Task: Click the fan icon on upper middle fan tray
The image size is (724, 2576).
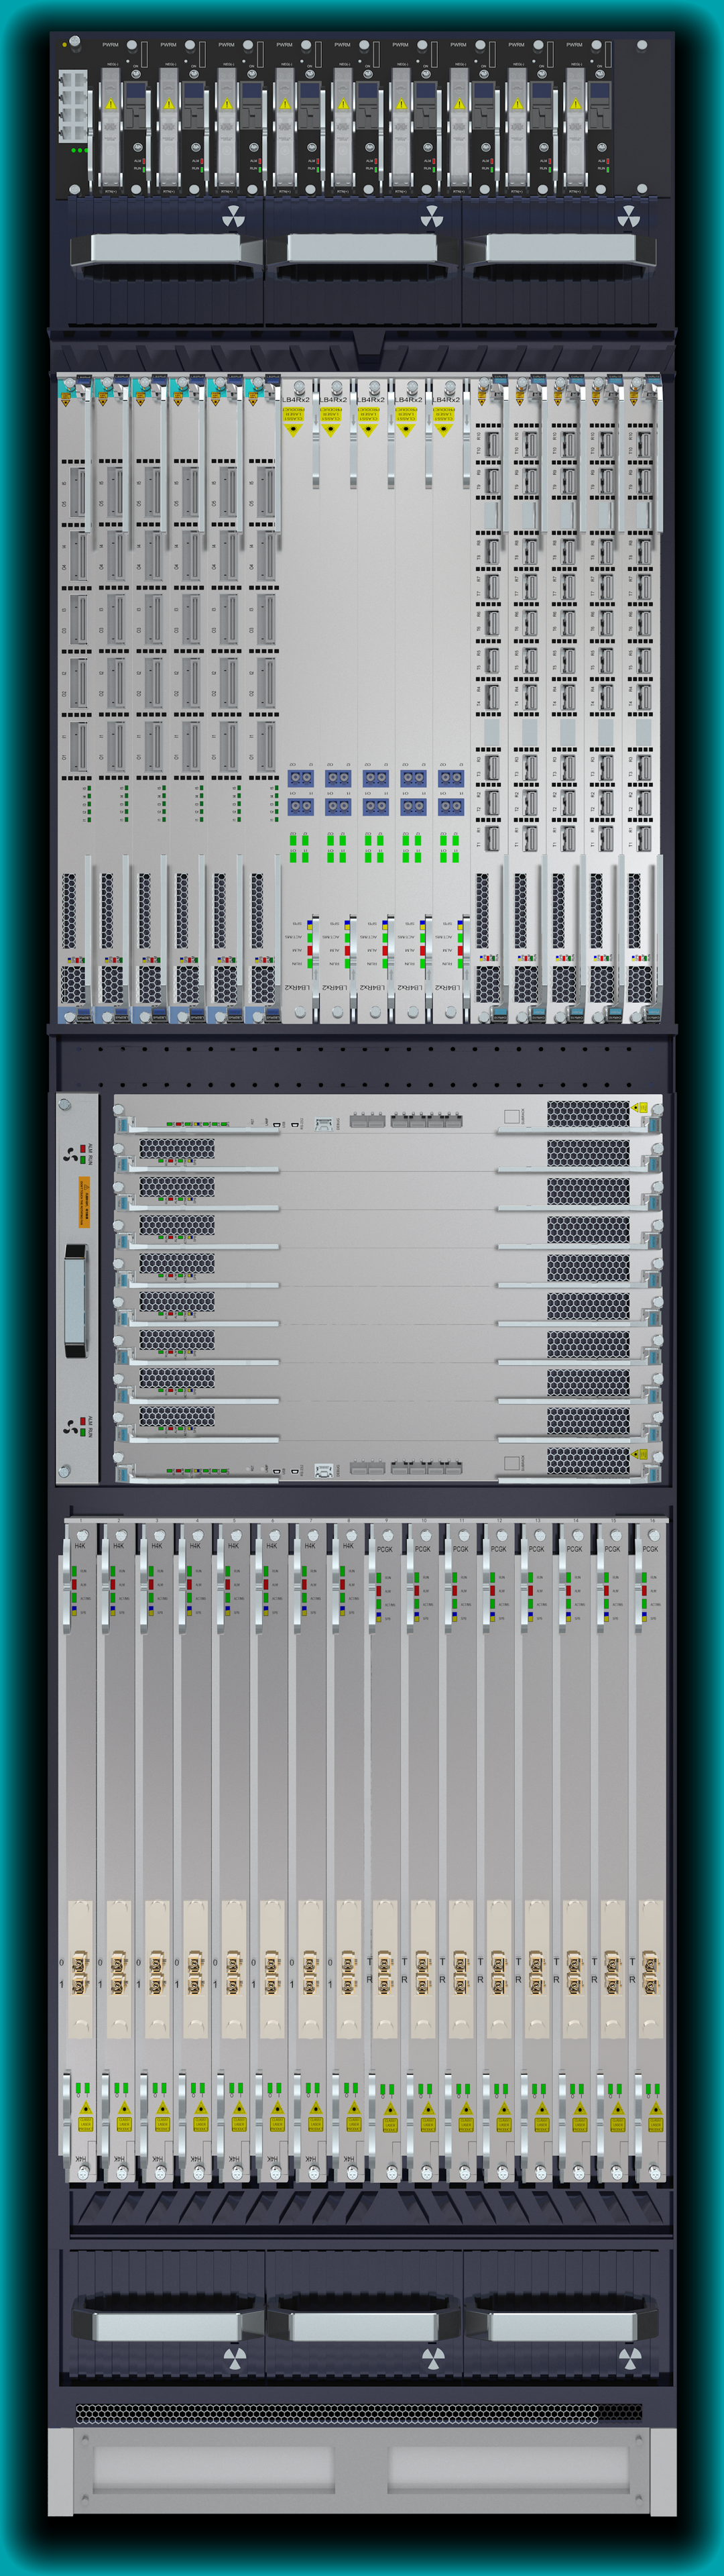Action: pos(431,217)
